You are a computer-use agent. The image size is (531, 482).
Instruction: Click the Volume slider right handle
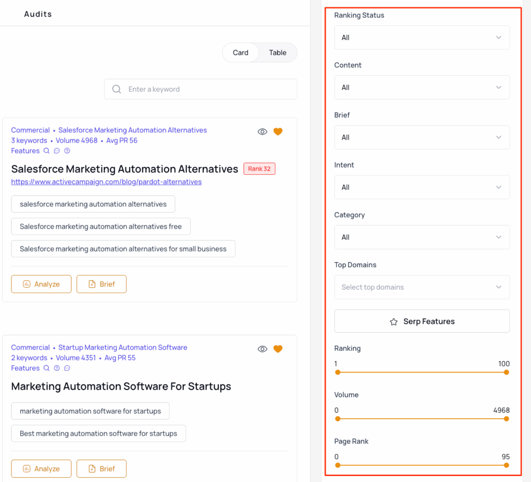(507, 419)
